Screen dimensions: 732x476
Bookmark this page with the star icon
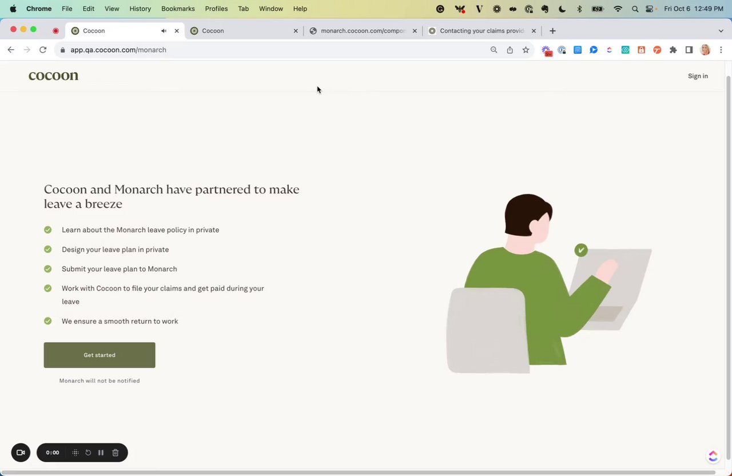pos(526,50)
